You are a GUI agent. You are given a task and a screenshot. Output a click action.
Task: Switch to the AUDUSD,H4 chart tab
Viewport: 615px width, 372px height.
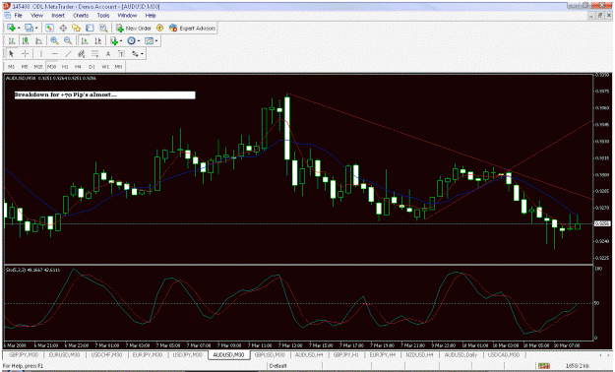[x=309, y=354]
